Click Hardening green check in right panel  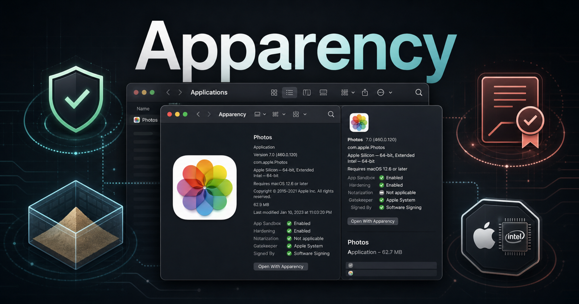pyautogui.click(x=382, y=185)
